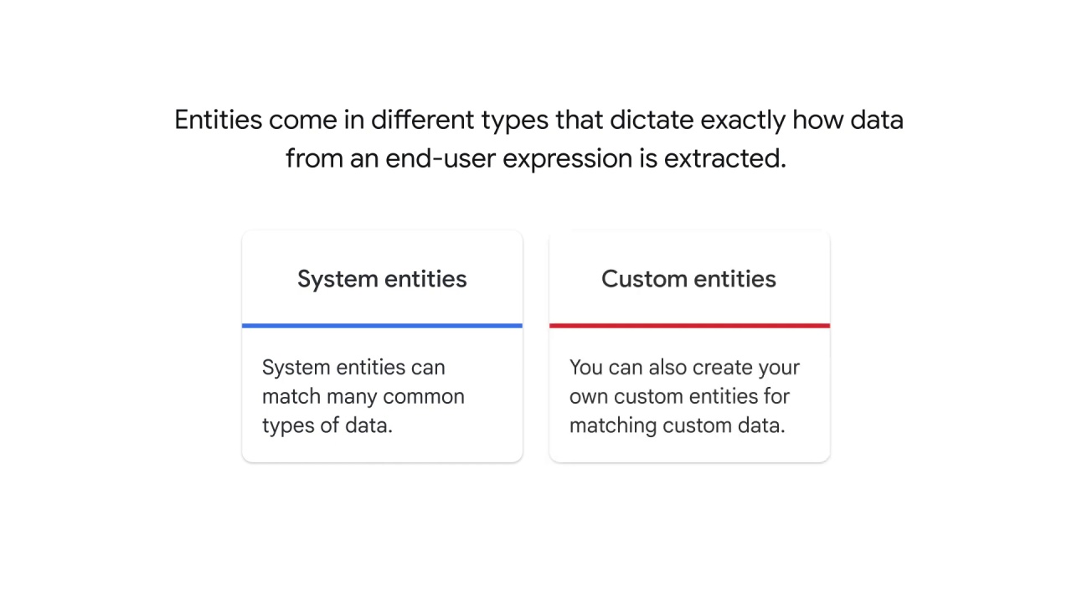1072x603 pixels.
Task: Click the Custom entities description paragraph
Action: click(x=684, y=396)
